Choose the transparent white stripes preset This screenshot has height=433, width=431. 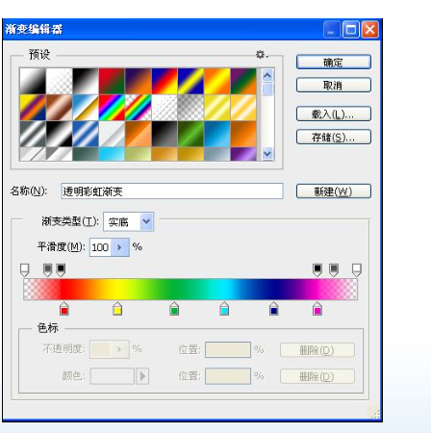165,108
